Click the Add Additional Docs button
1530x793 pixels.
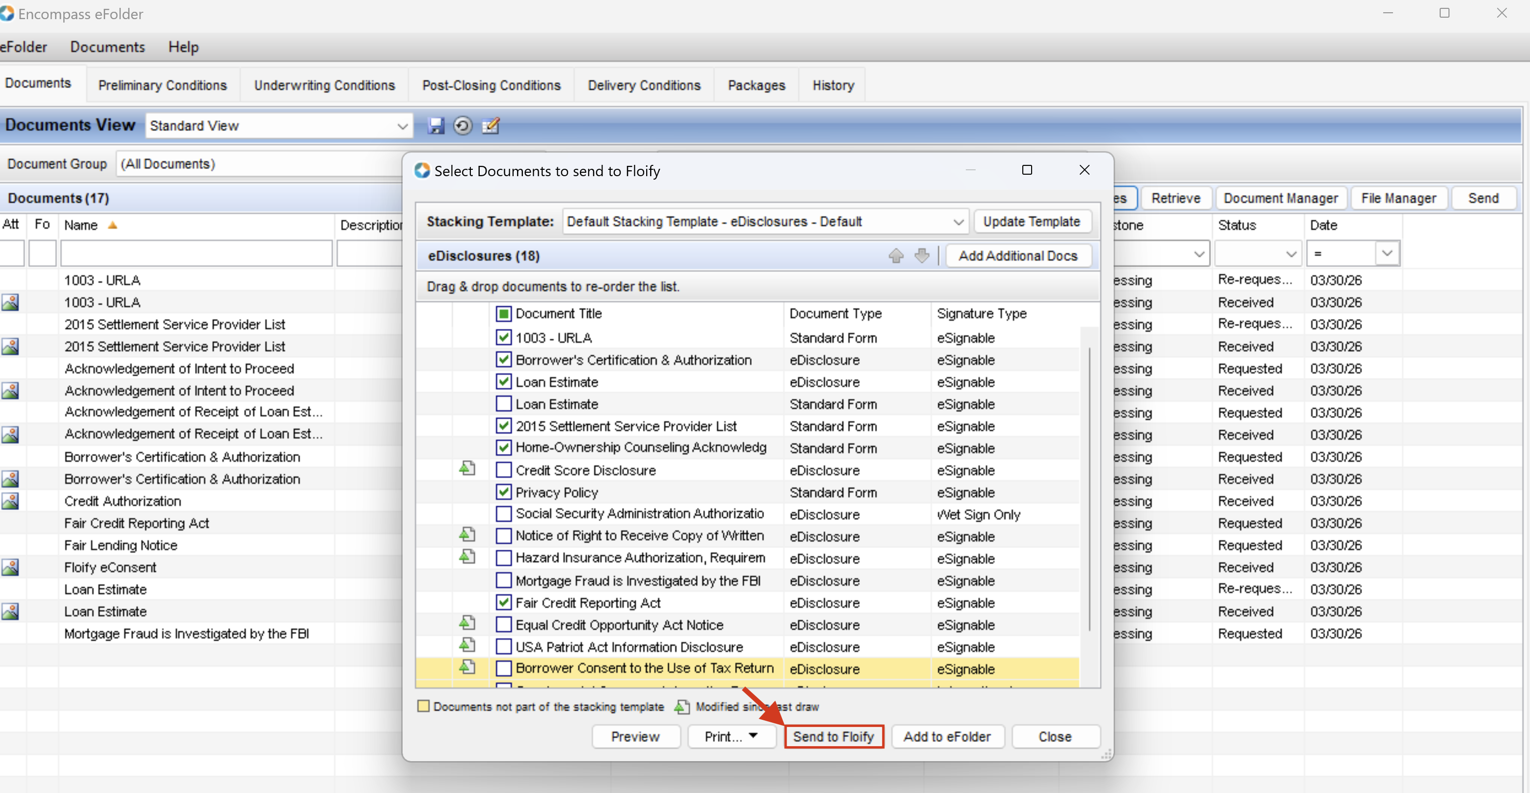point(1017,256)
